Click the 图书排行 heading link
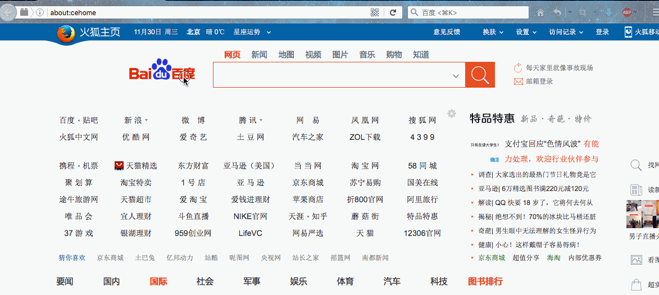Screen dimensions: 659x295 point(485,282)
